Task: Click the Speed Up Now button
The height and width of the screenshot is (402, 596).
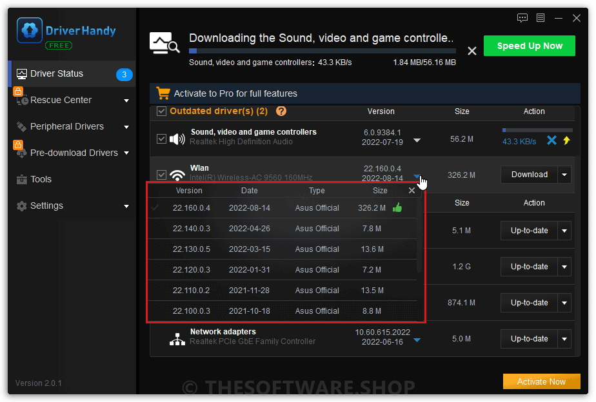Action: (x=530, y=46)
